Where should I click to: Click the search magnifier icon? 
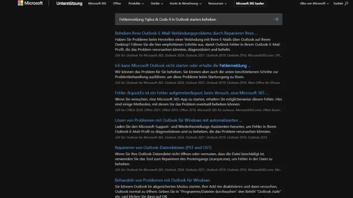tap(346, 3)
